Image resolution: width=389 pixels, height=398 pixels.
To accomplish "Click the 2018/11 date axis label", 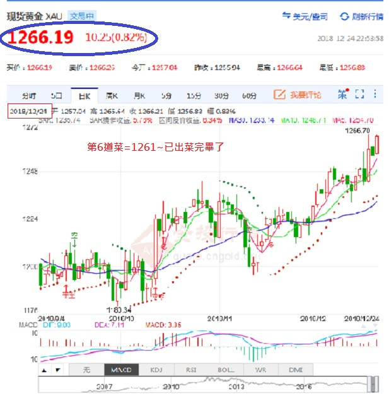I will coord(219,319).
